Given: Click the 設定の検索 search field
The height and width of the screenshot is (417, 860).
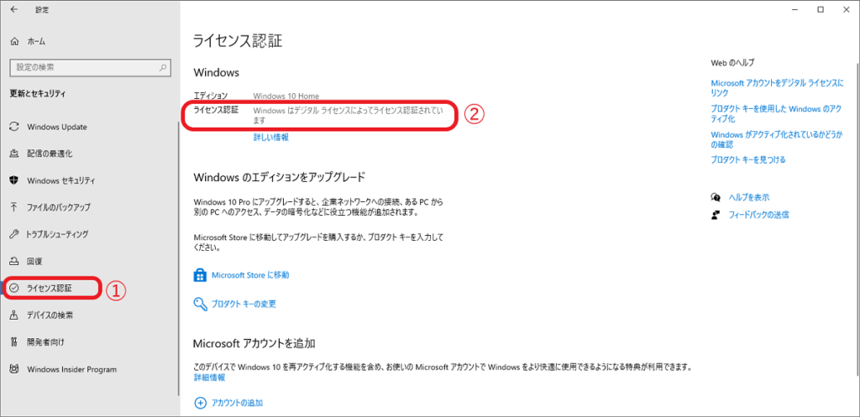Looking at the screenshot, I should [87, 67].
